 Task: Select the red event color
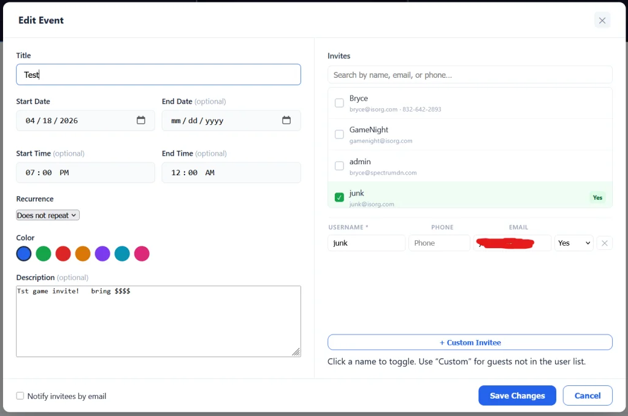63,254
